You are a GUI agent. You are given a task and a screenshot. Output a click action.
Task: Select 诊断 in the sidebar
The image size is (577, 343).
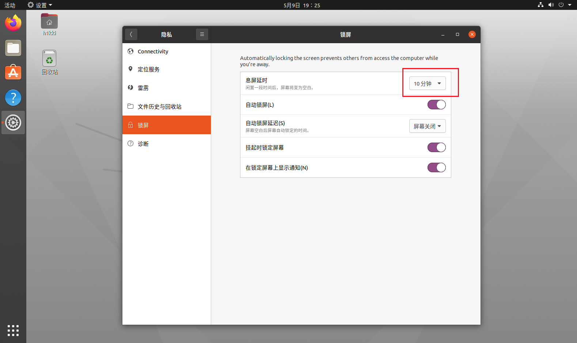click(x=167, y=144)
